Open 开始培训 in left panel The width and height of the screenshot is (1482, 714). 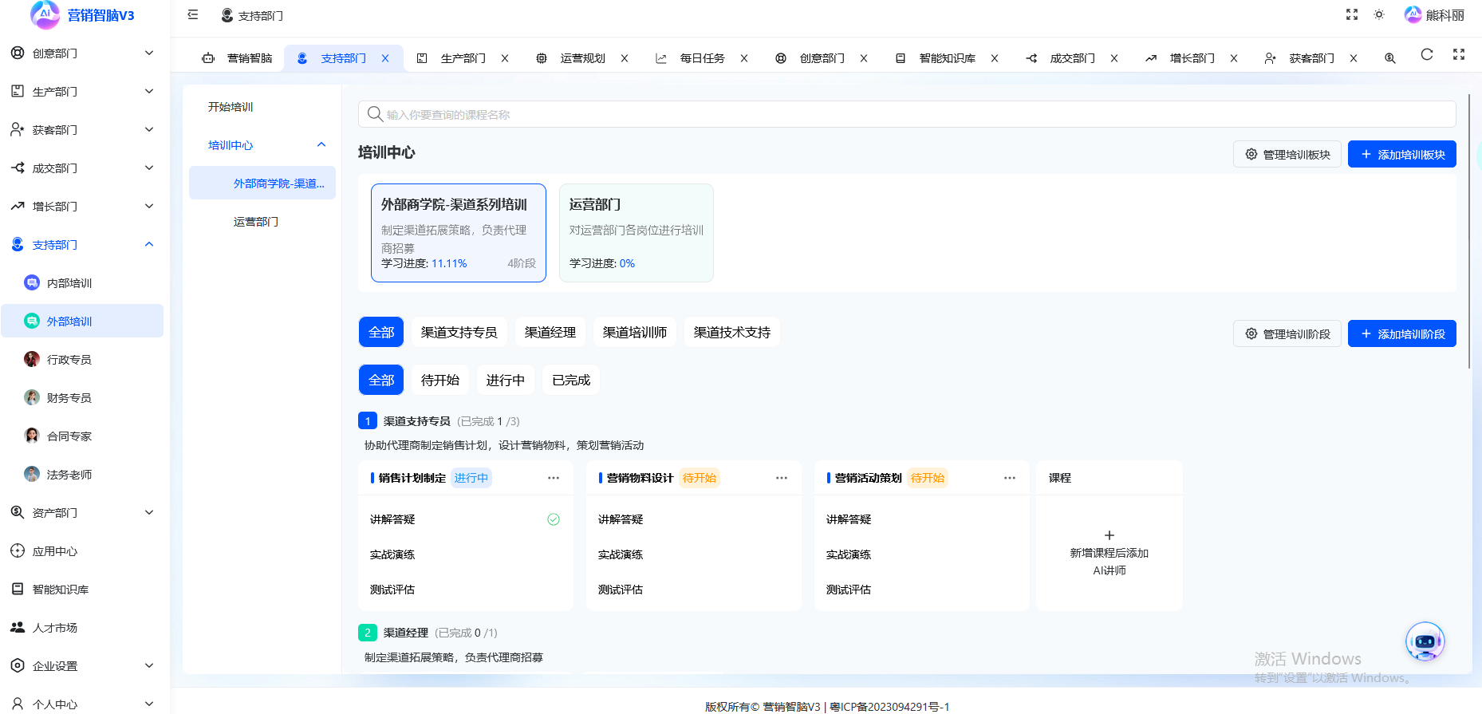coord(262,107)
